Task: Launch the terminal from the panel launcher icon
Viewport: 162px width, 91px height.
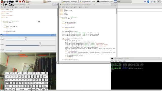Action: pos(16,2)
